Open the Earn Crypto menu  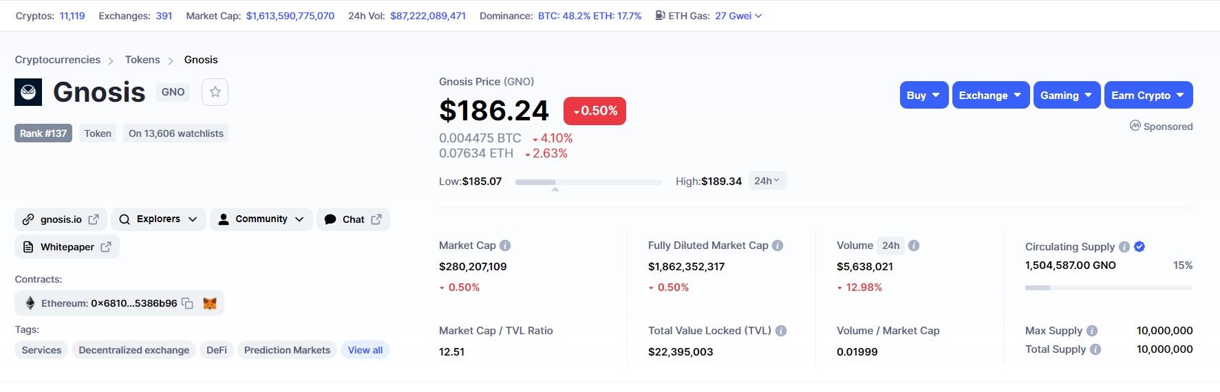click(1148, 95)
